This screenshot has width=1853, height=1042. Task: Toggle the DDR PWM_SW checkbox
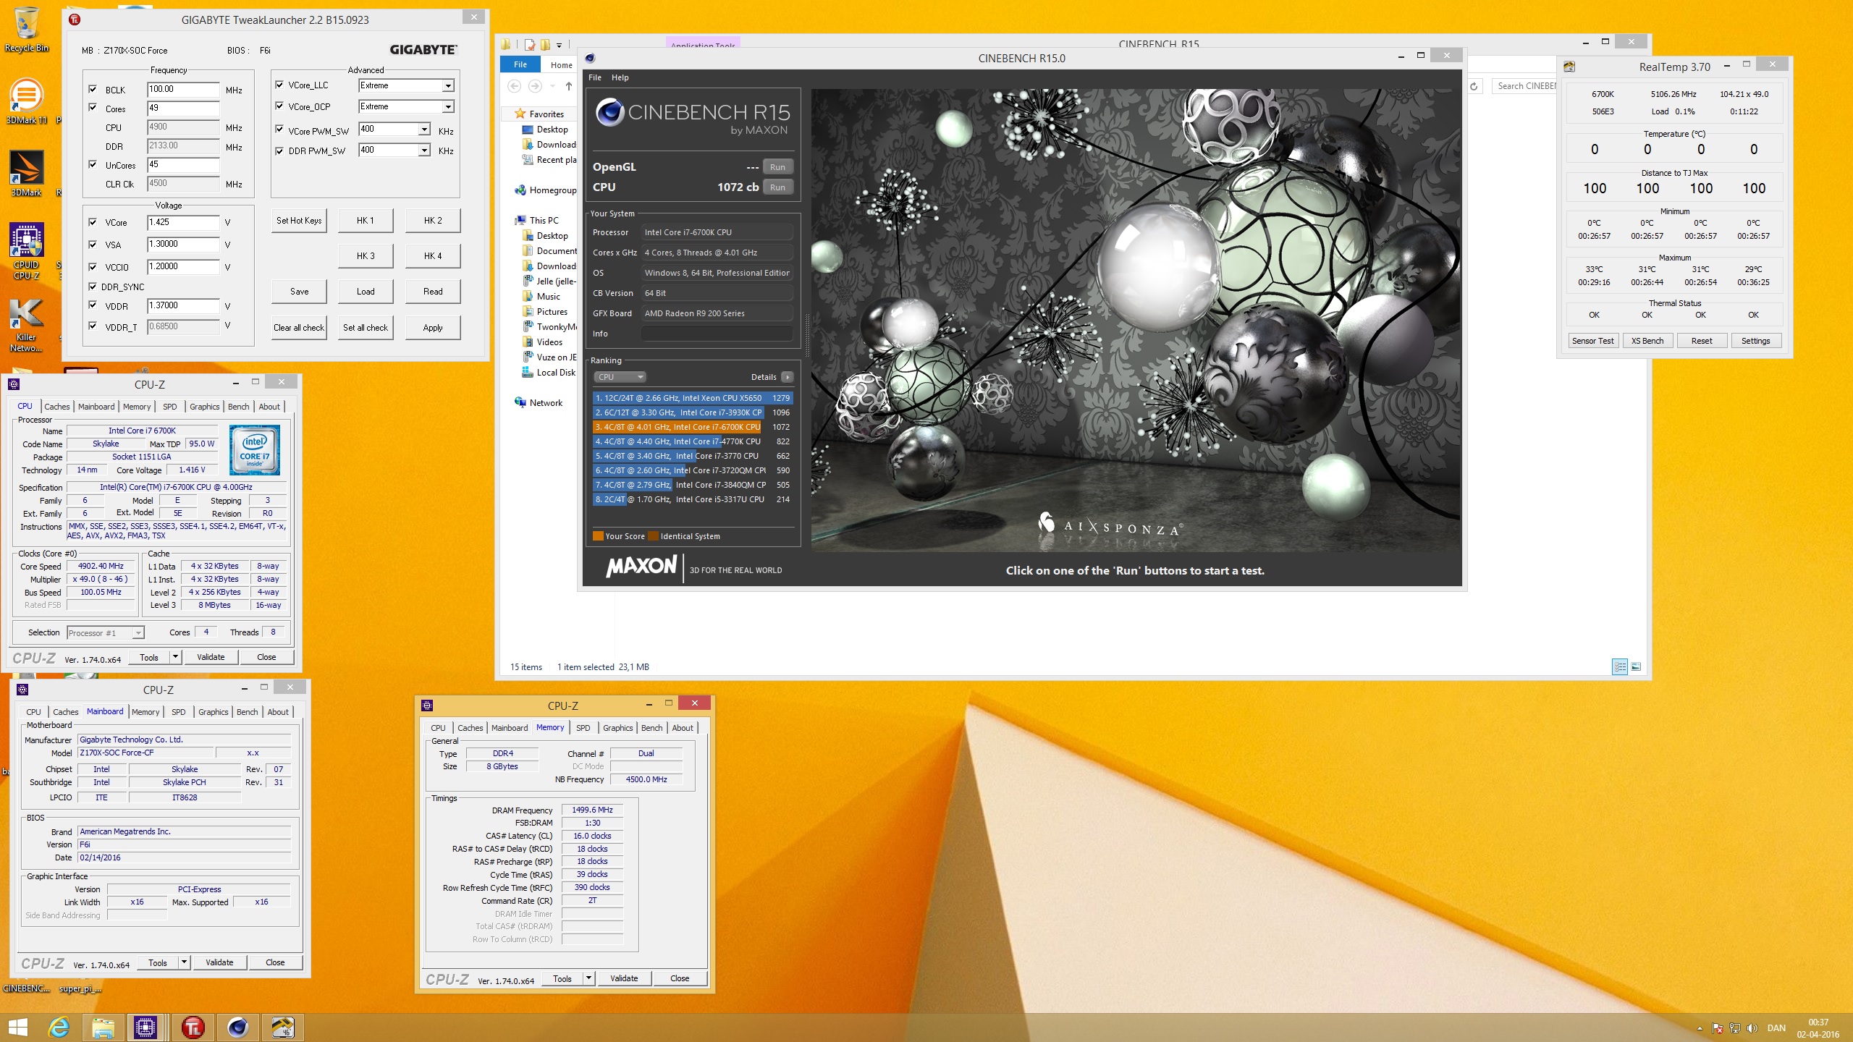(279, 151)
